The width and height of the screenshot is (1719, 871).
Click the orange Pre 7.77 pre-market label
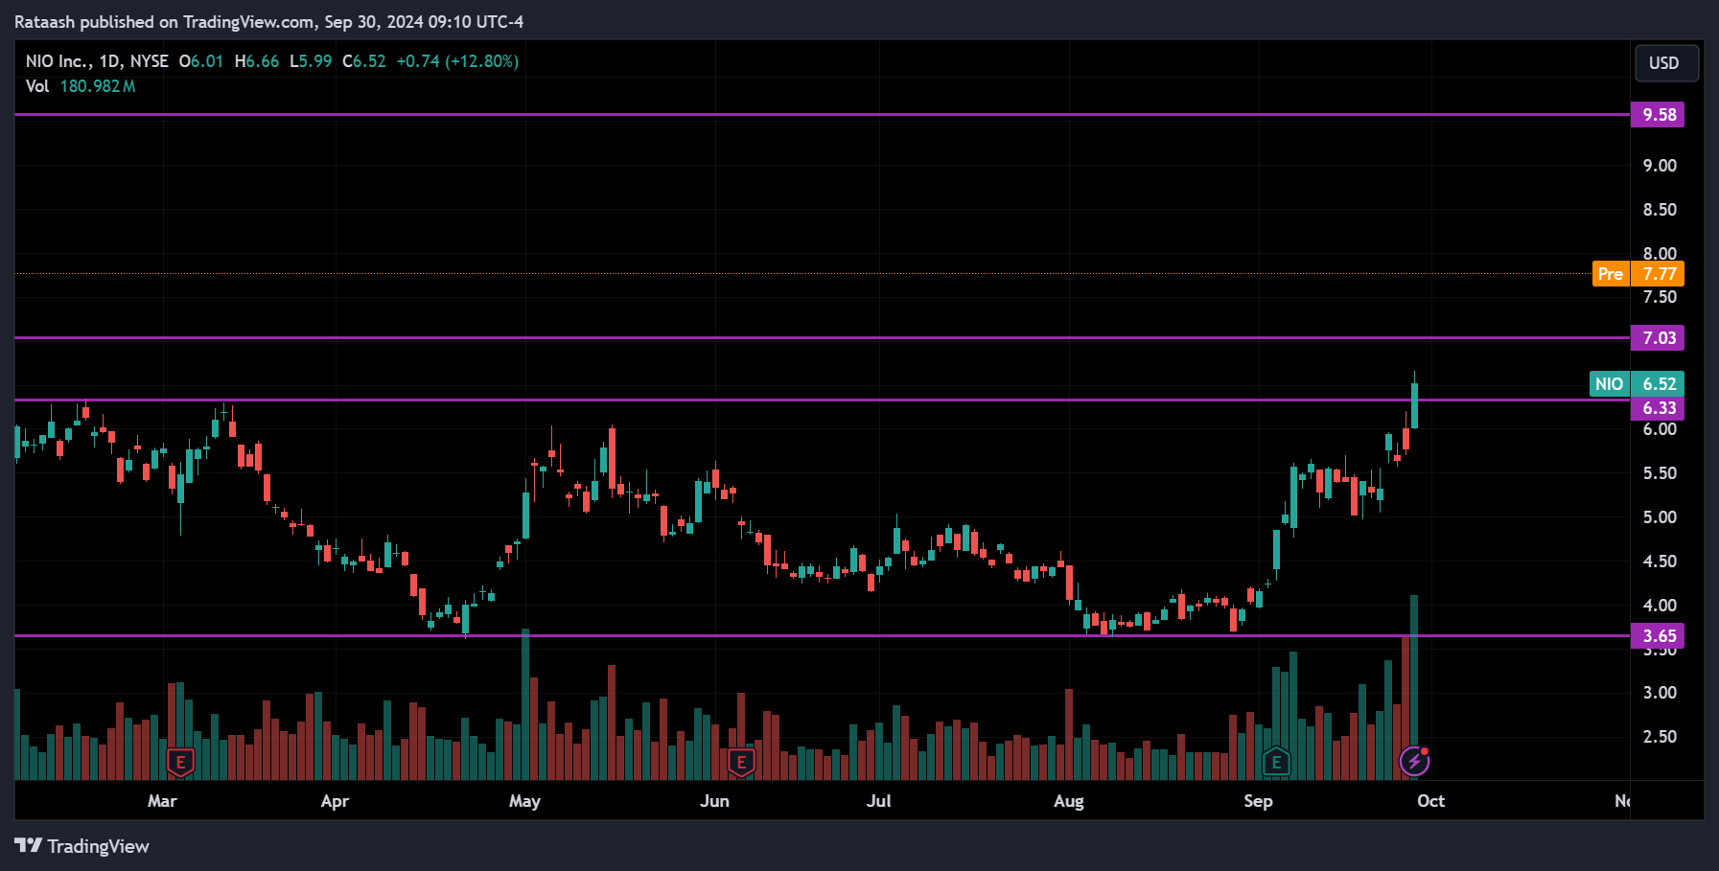click(x=1638, y=274)
